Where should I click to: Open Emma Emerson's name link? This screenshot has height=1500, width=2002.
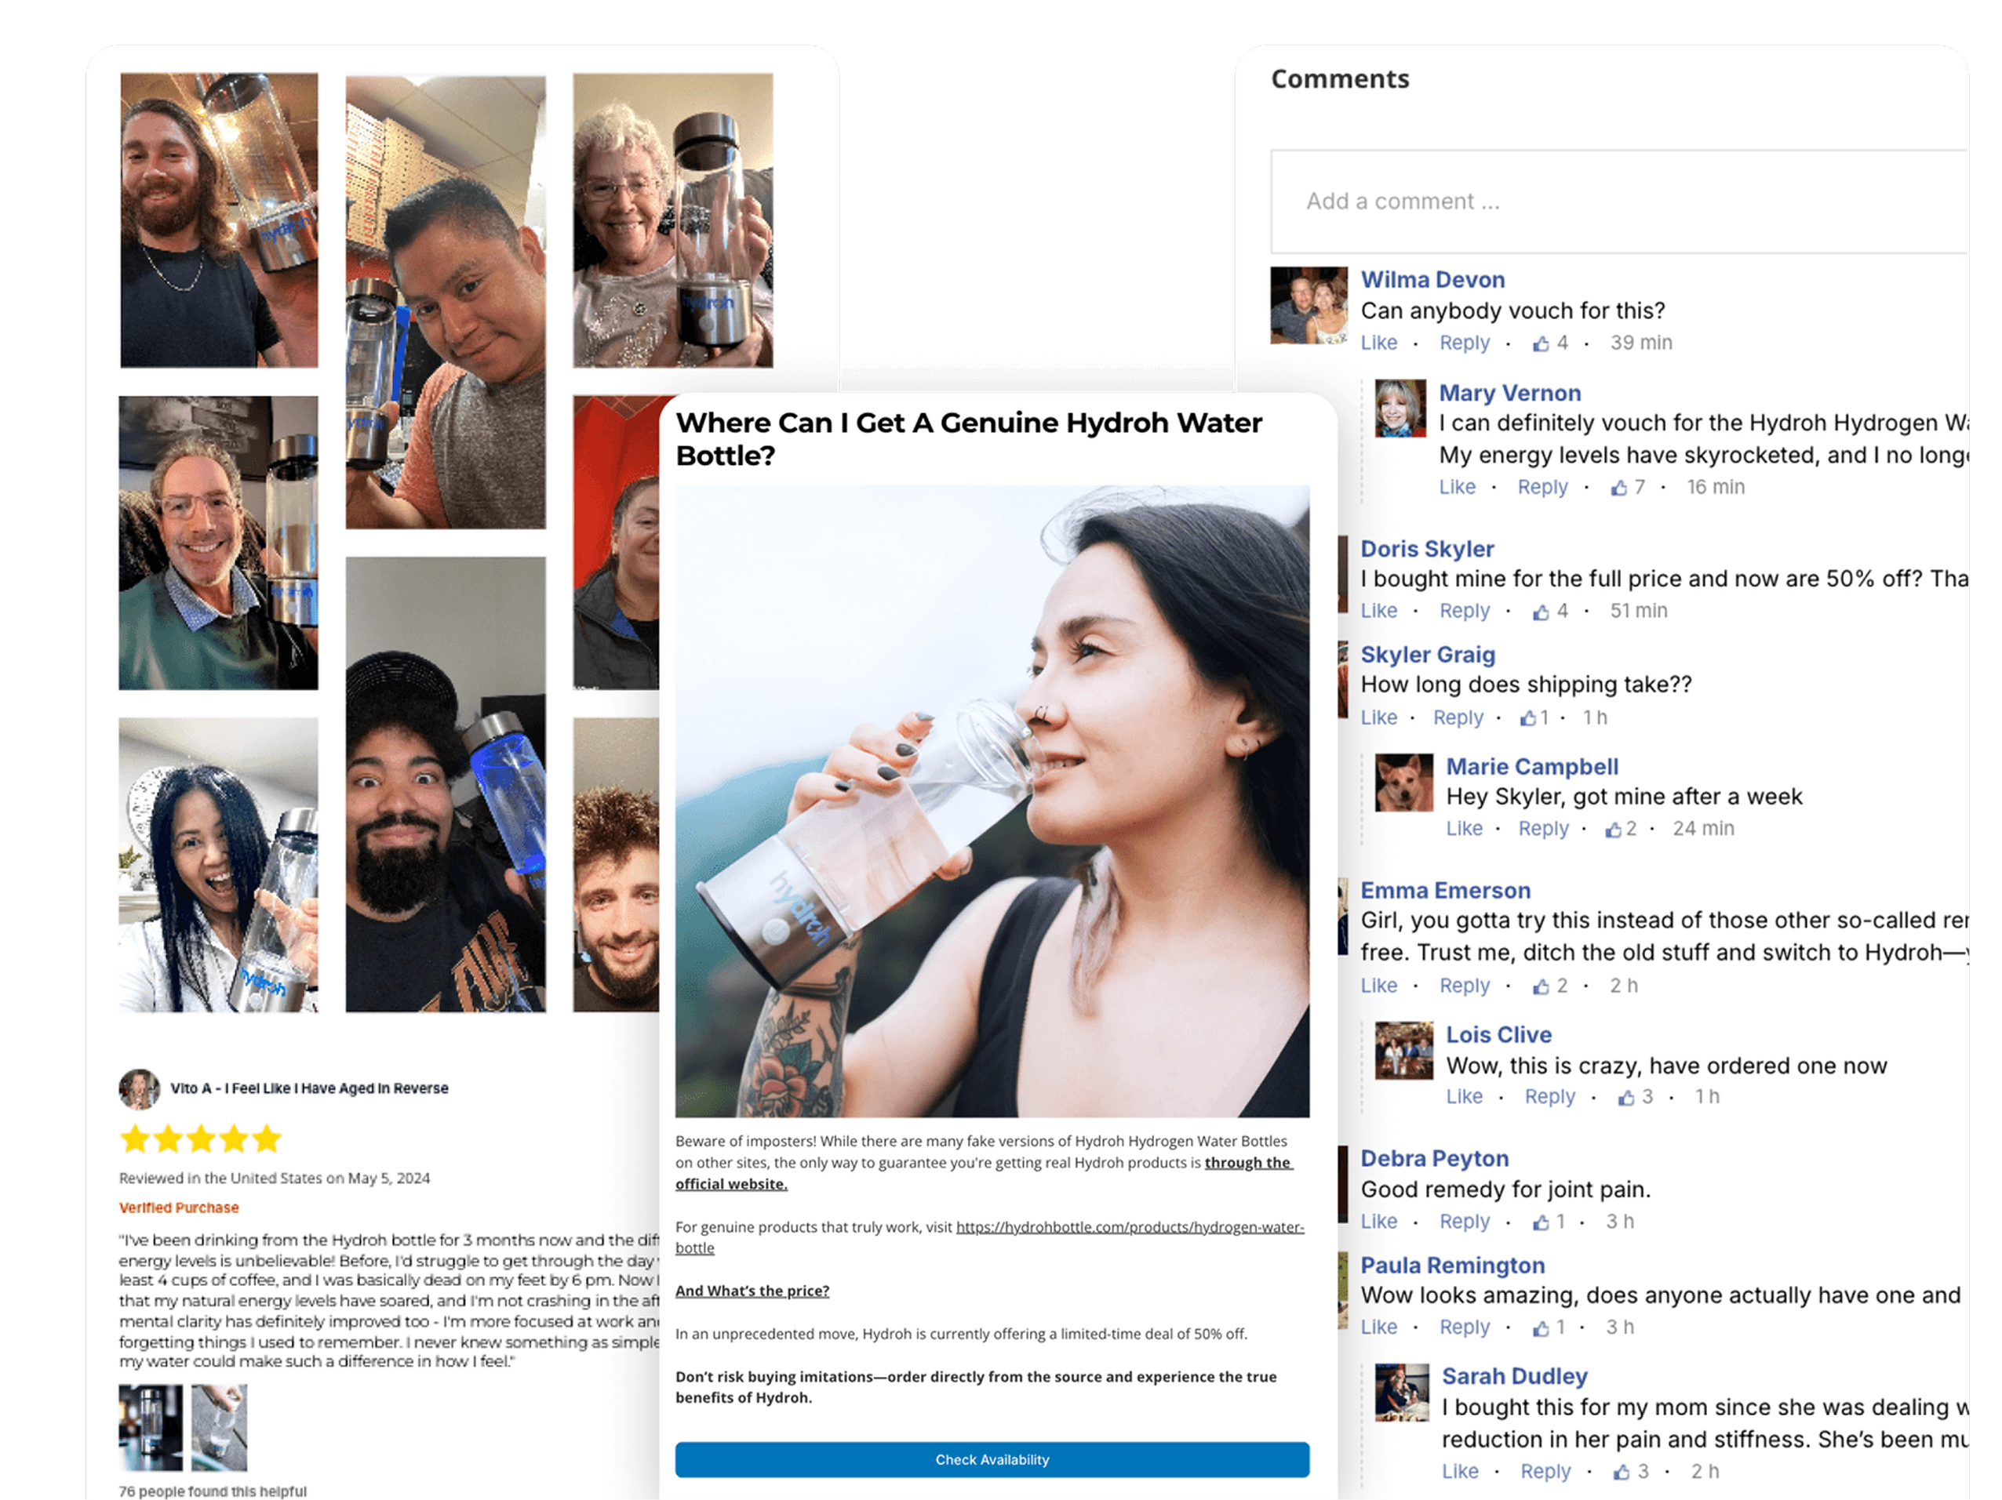(1445, 891)
